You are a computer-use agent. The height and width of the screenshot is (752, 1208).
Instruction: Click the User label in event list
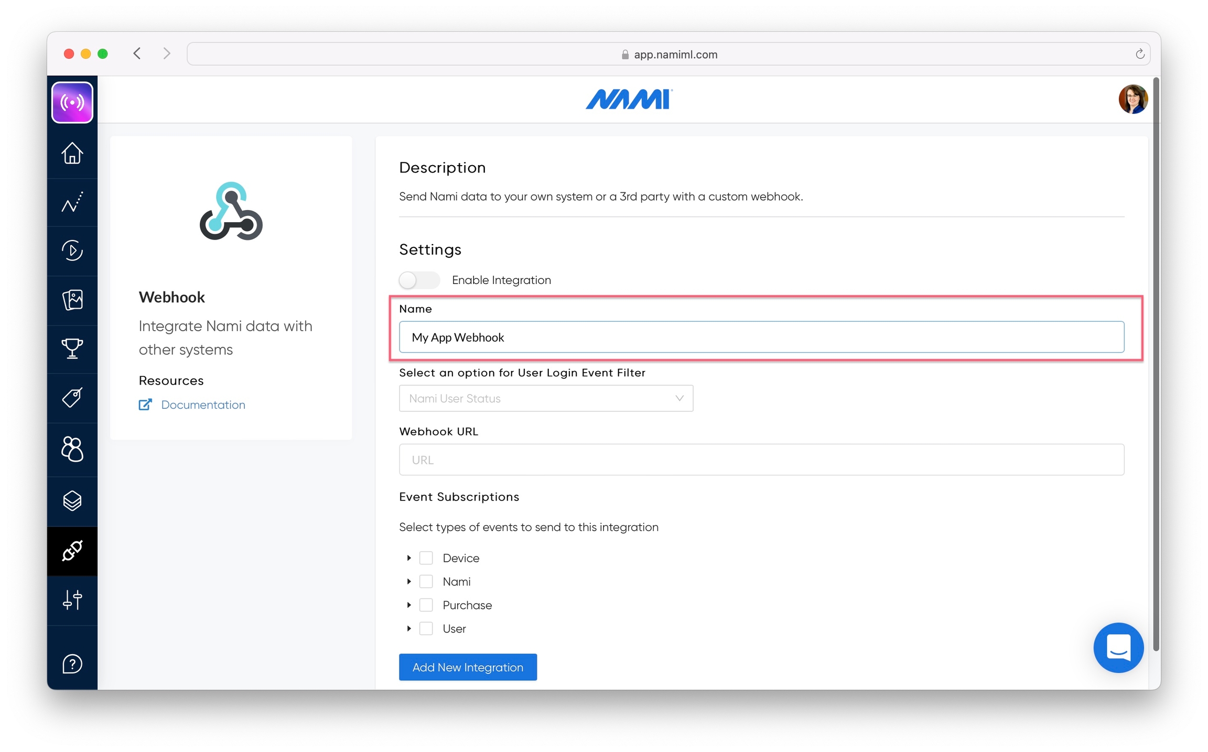pos(454,629)
